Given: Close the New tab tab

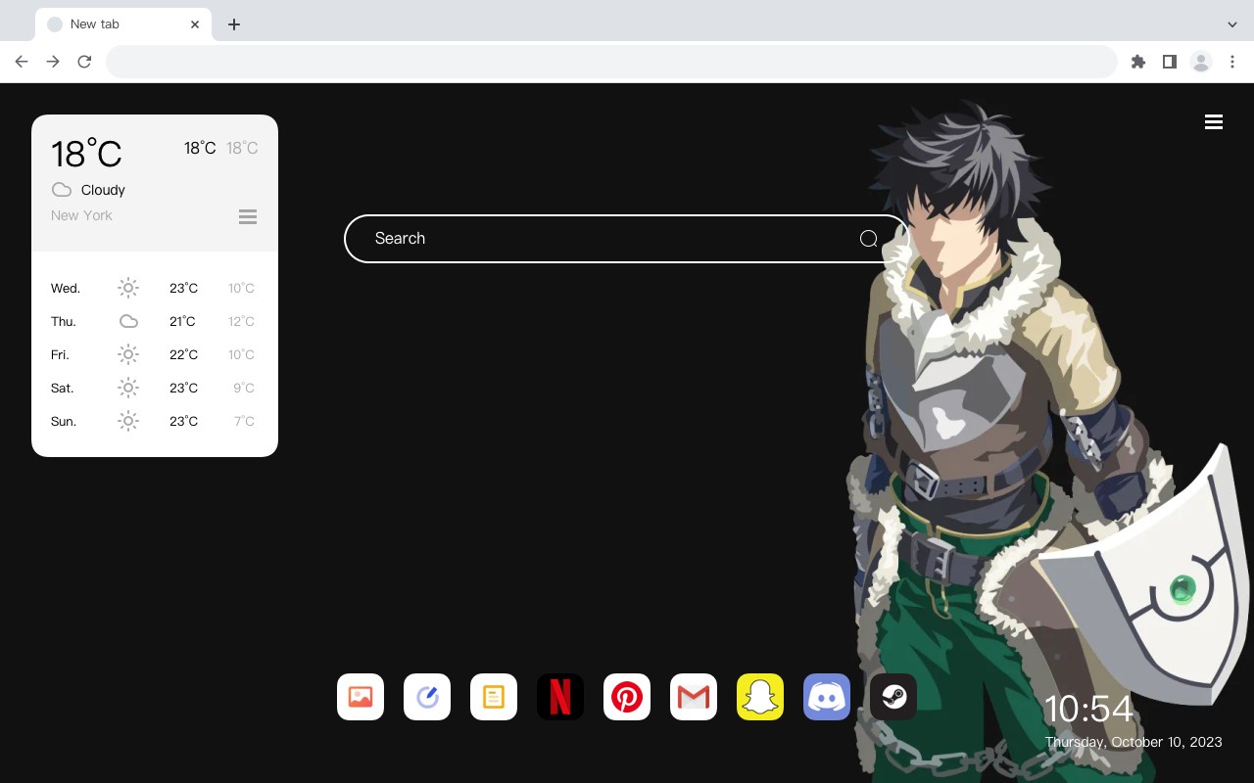Looking at the screenshot, I should (x=195, y=24).
